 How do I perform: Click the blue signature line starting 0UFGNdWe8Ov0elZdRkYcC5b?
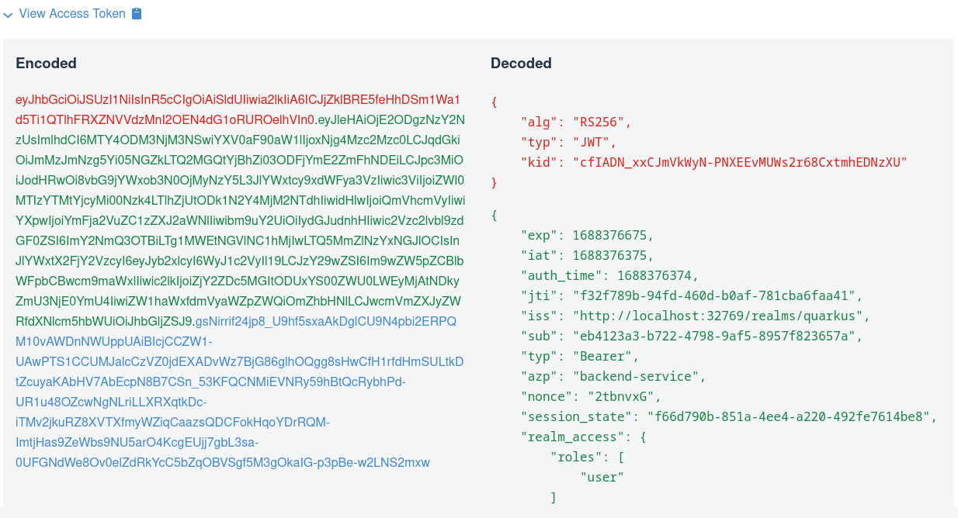point(223,462)
